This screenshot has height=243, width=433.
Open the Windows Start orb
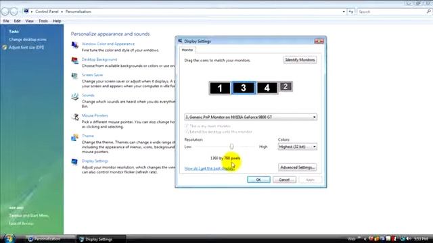[9, 238]
